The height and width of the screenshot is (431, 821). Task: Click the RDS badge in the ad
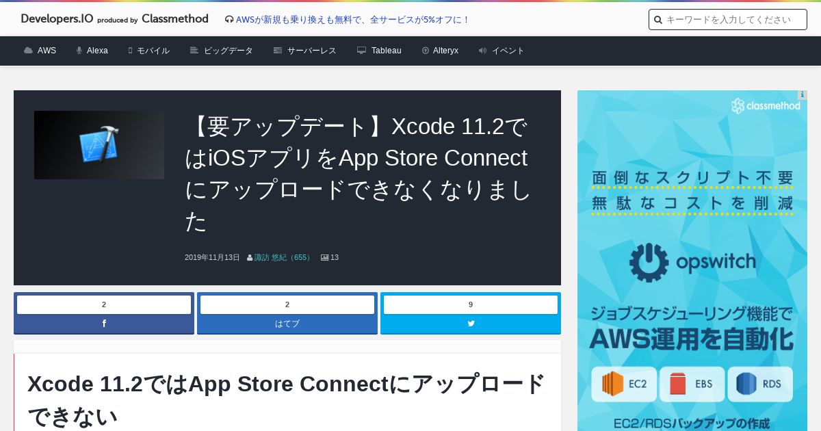[759, 384]
